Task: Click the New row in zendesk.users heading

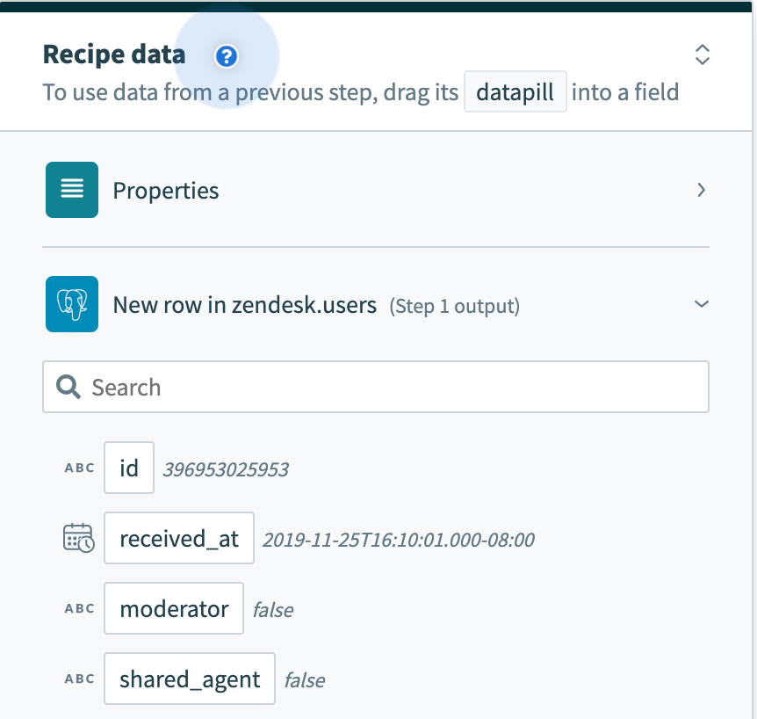Action: [245, 305]
